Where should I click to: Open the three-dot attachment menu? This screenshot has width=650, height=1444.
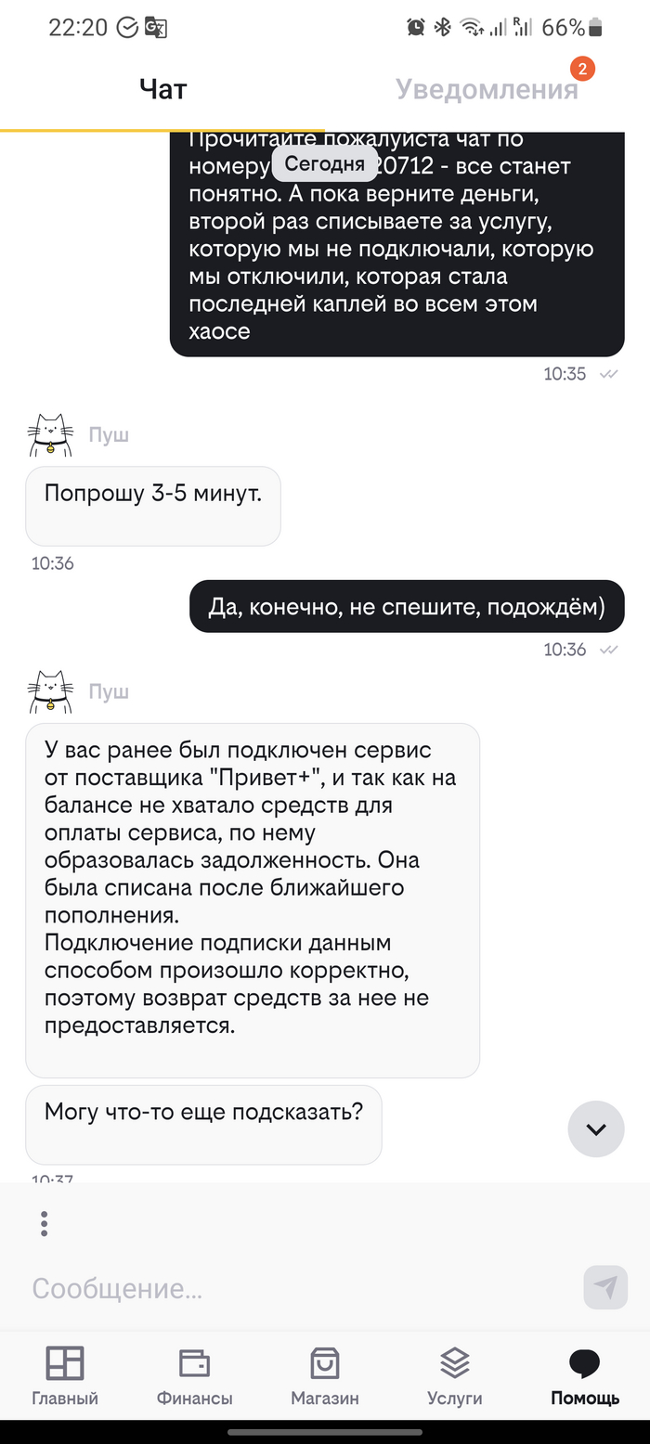[x=44, y=1224]
